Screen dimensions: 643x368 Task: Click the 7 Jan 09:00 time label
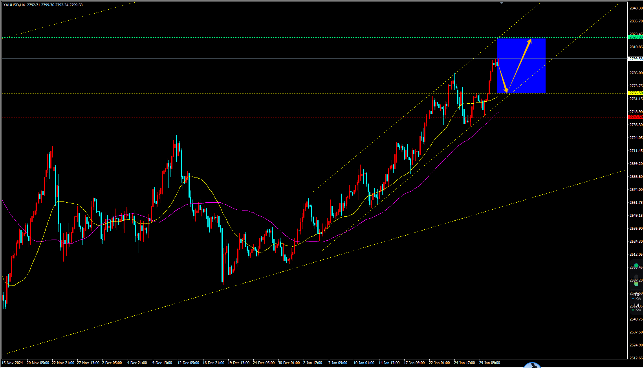[338, 363]
